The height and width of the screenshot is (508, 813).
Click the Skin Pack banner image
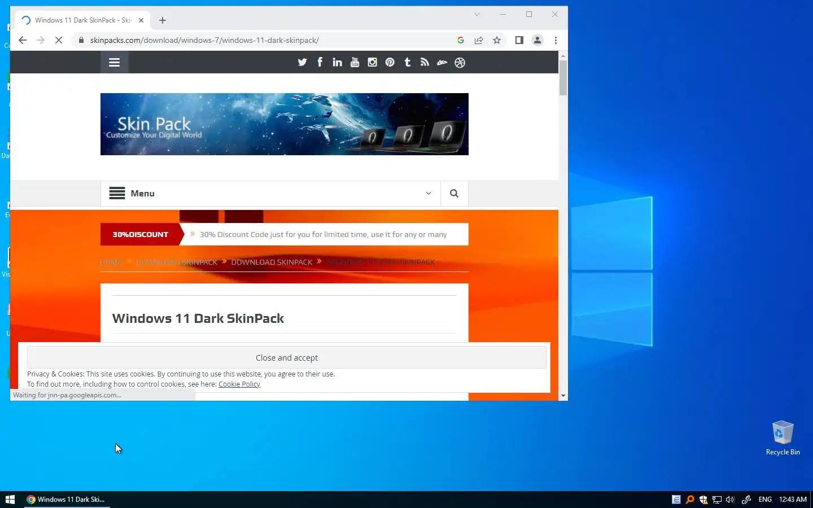point(284,124)
